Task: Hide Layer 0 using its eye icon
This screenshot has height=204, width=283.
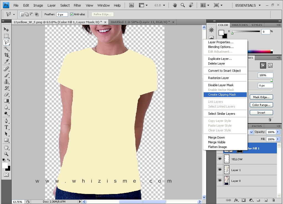Action: coord(219,180)
